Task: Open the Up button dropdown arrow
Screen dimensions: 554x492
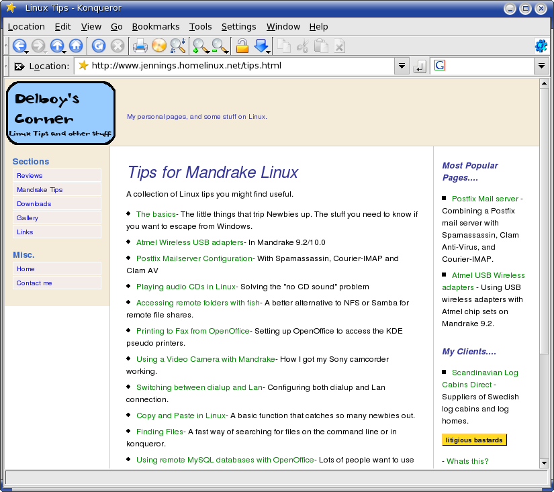Action: pos(64,52)
